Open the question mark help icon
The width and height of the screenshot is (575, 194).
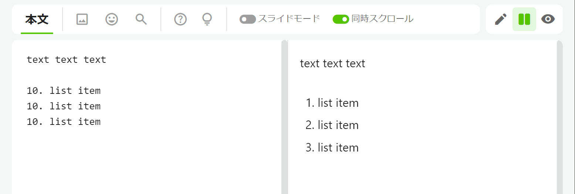click(180, 19)
